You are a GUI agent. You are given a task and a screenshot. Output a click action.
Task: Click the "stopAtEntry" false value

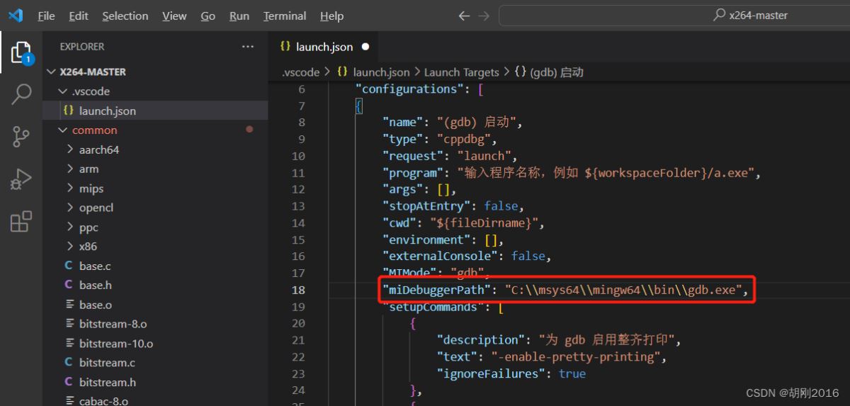[x=502, y=206]
